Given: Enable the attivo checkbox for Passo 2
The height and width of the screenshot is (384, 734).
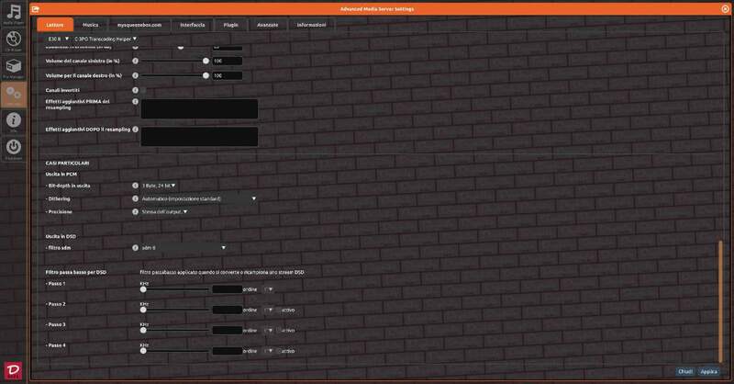Looking at the screenshot, I should pos(279,310).
